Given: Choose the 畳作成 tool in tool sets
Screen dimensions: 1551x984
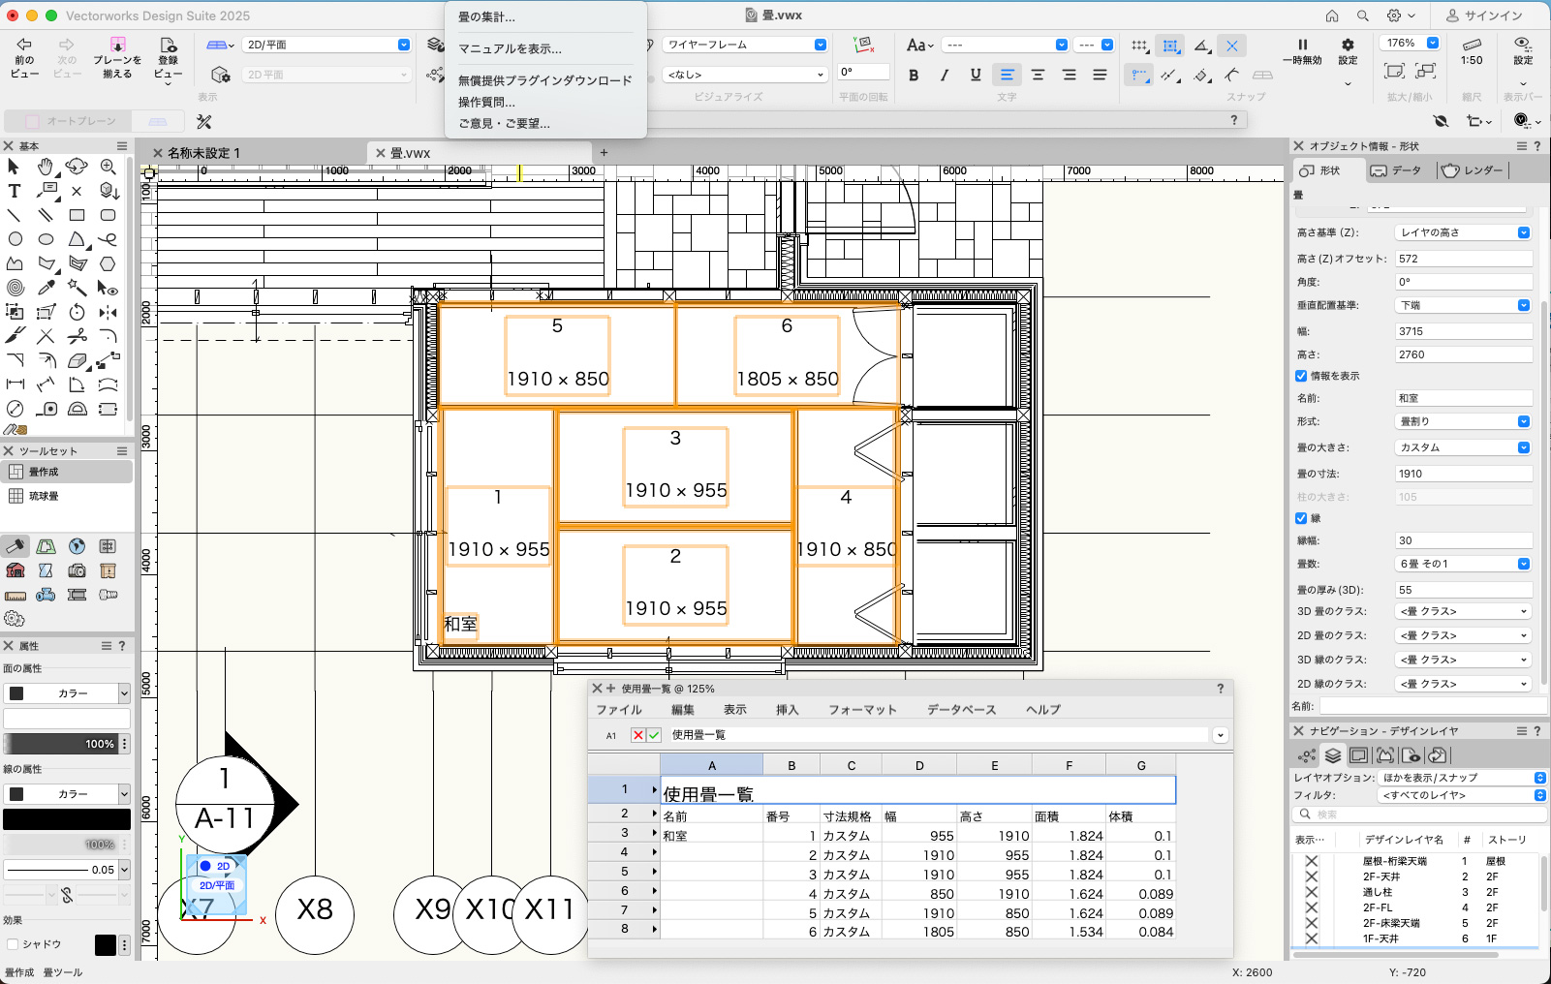Looking at the screenshot, I should point(67,472).
